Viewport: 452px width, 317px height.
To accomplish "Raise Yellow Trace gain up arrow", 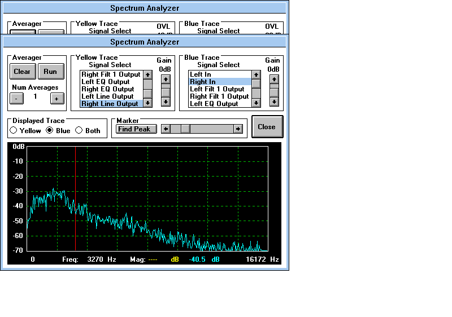I will (166, 79).
